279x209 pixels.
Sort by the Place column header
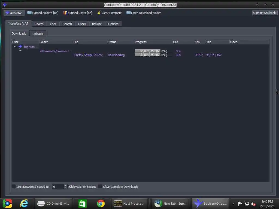249,42
